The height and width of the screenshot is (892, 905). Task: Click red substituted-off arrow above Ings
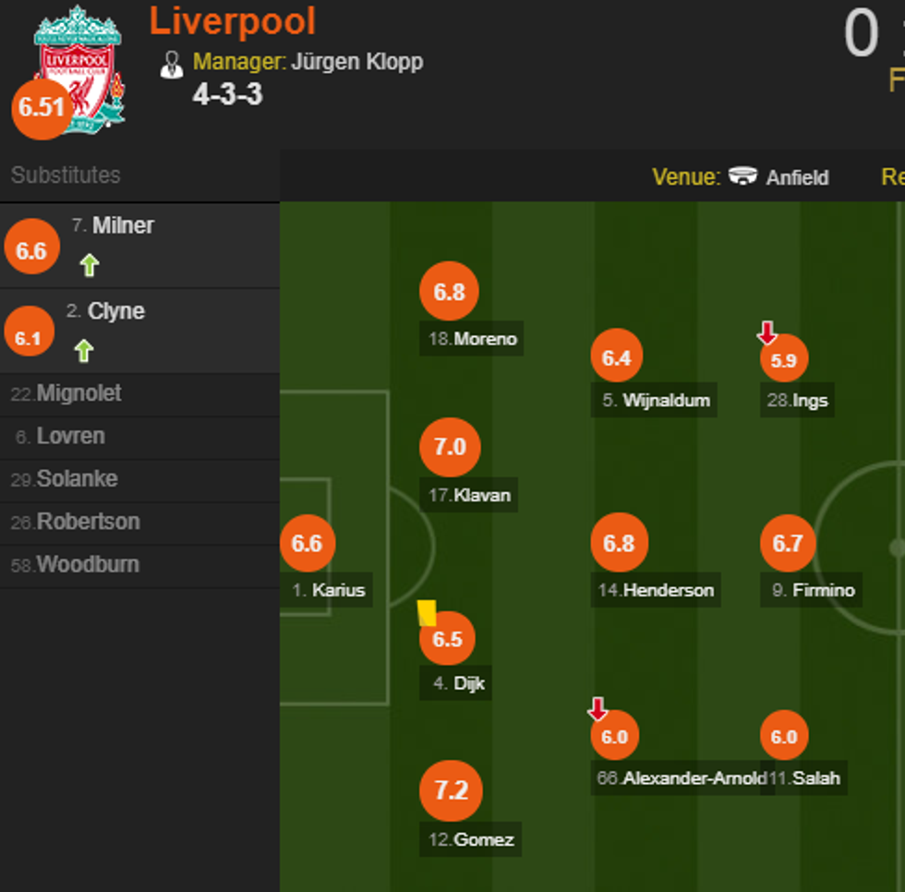[x=766, y=332]
